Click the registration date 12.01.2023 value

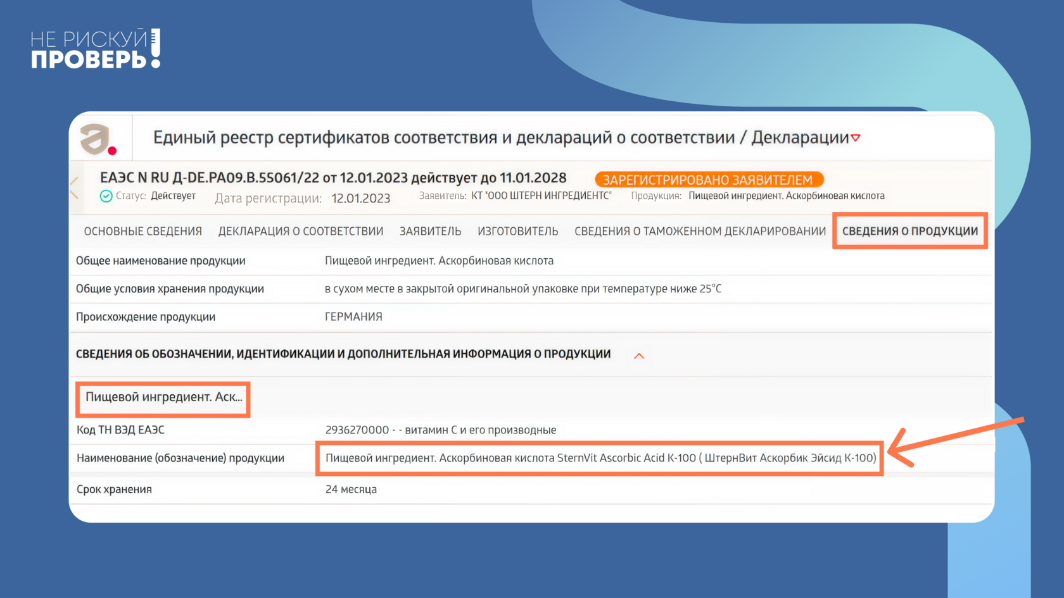pyautogui.click(x=361, y=199)
